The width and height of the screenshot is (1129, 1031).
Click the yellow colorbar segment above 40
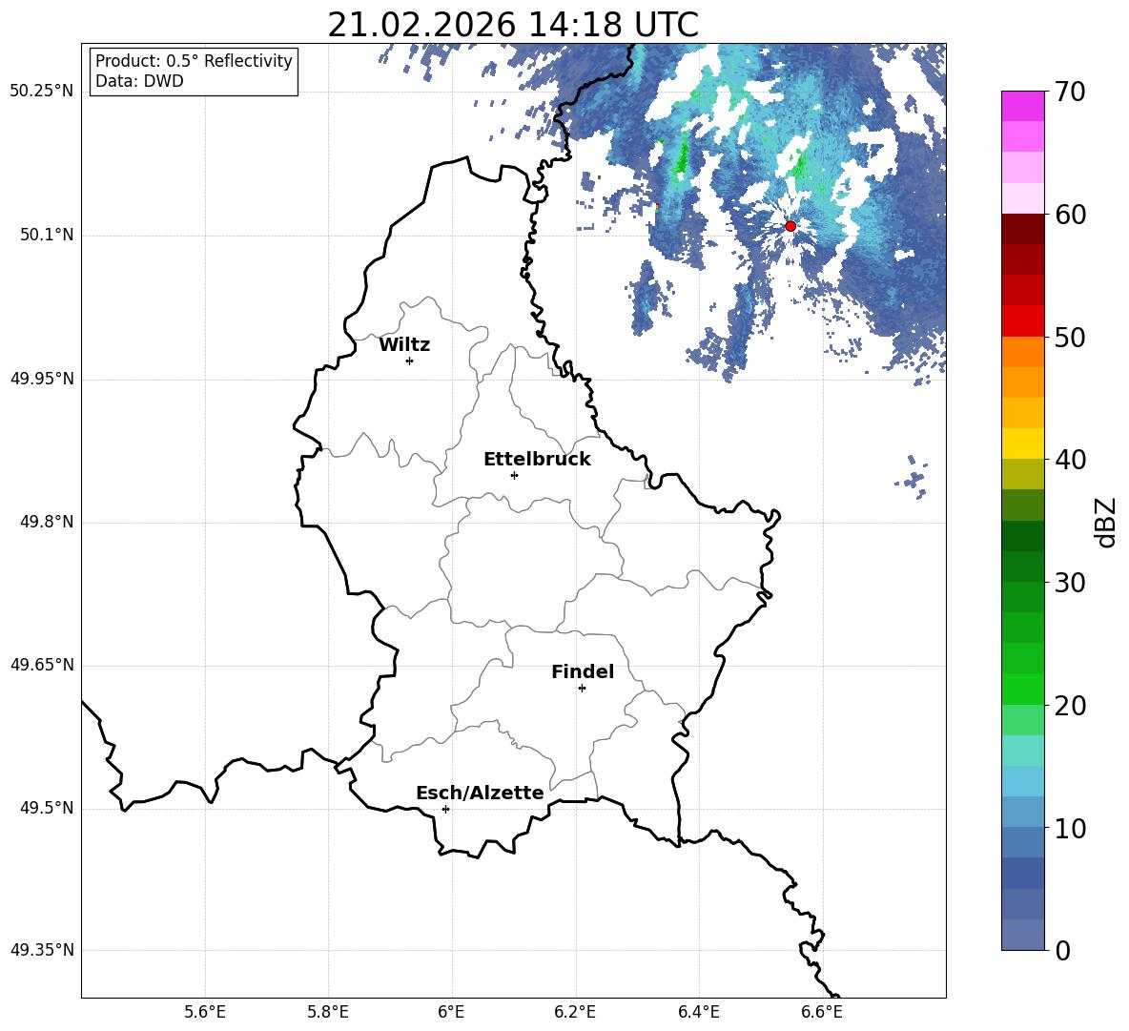coord(1022,443)
